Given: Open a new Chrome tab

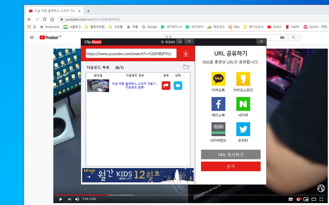Looking at the screenshot, I should (x=88, y=11).
